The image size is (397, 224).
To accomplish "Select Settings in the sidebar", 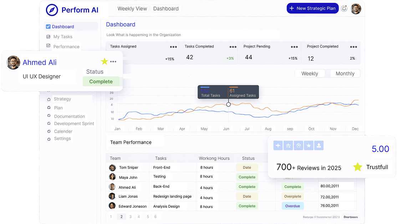I will click(x=63, y=138).
